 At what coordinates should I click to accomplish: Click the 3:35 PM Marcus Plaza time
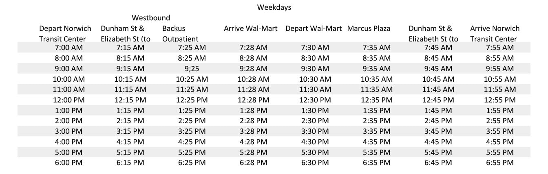376,131
